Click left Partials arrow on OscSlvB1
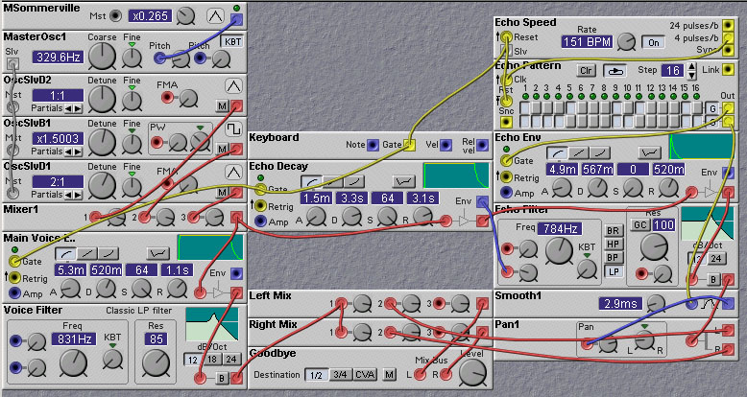The width and height of the screenshot is (747, 397). (67, 149)
